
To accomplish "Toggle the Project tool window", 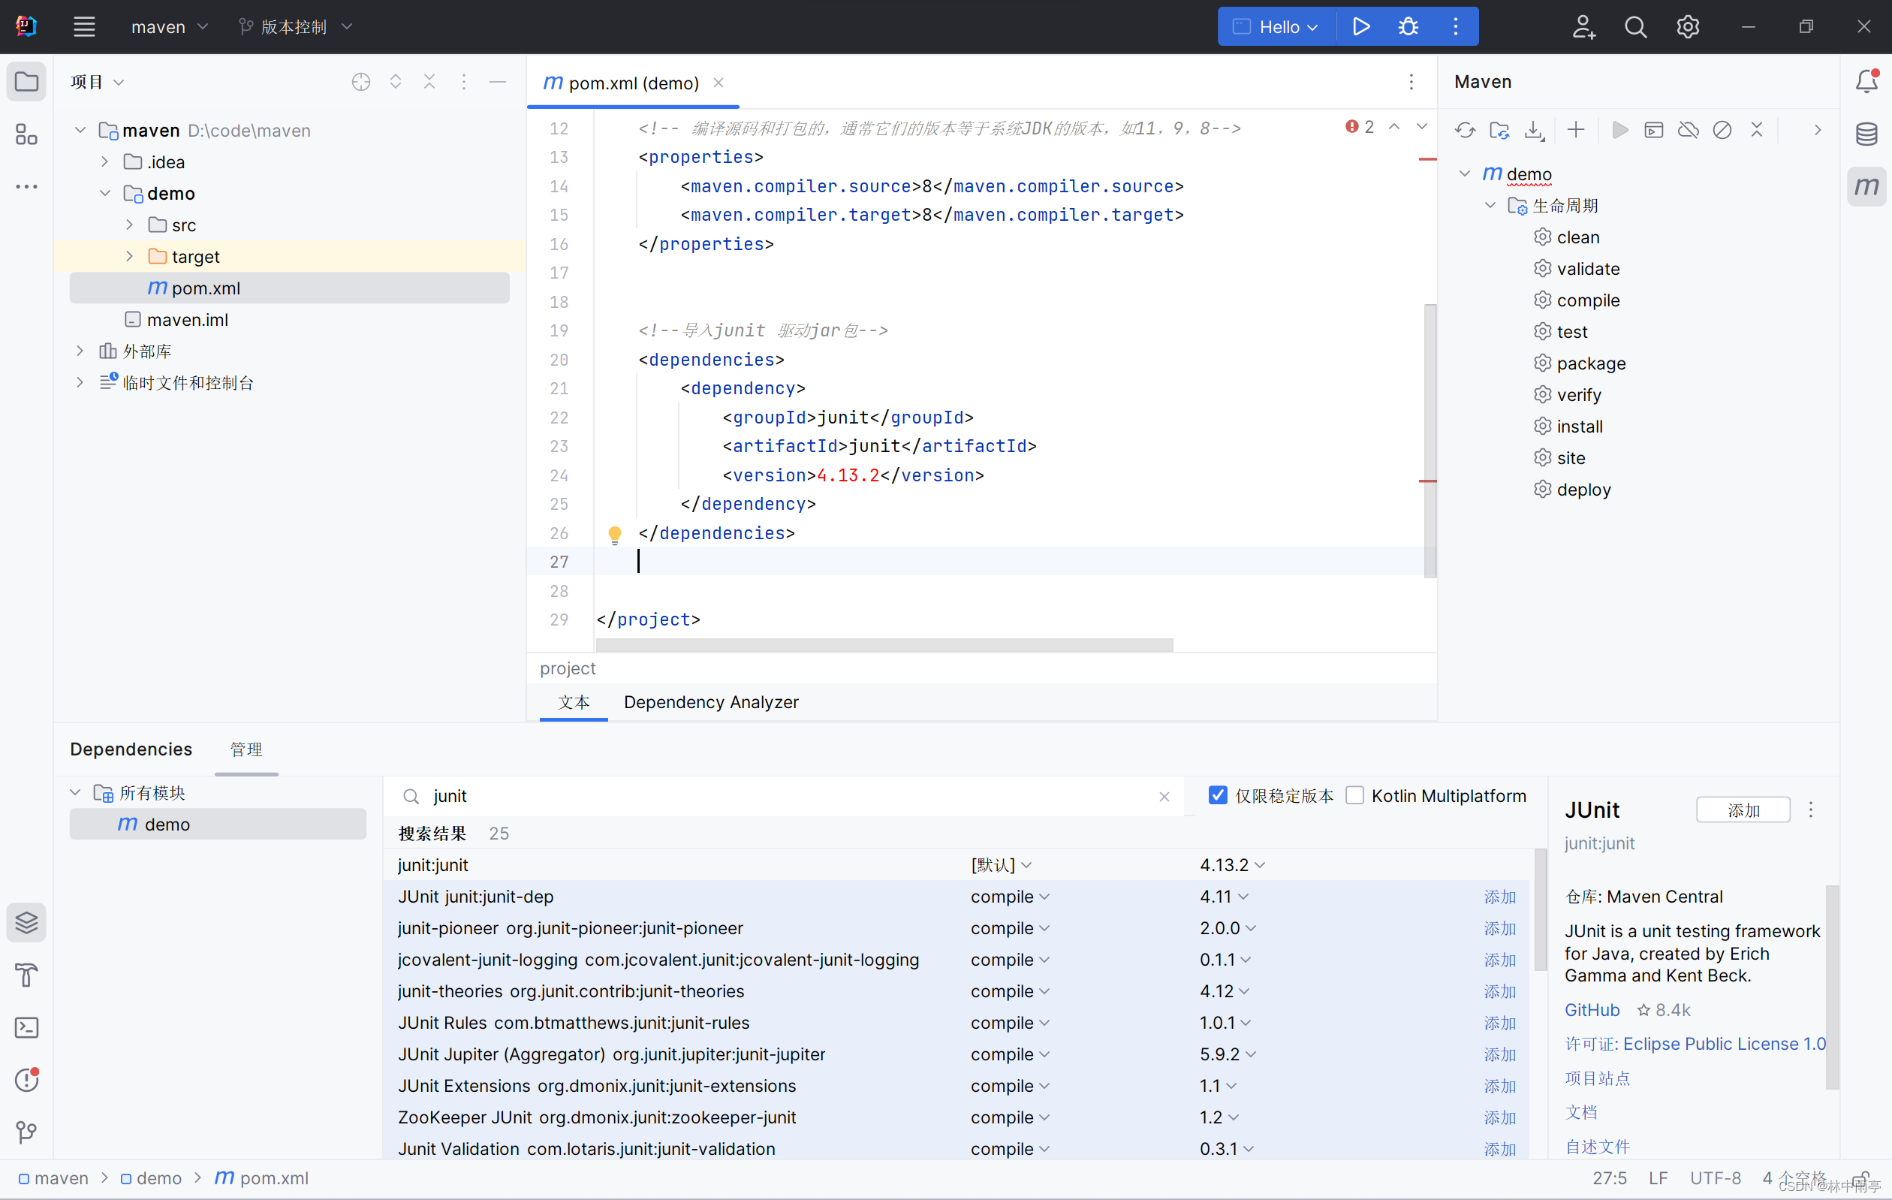I will click(x=27, y=82).
